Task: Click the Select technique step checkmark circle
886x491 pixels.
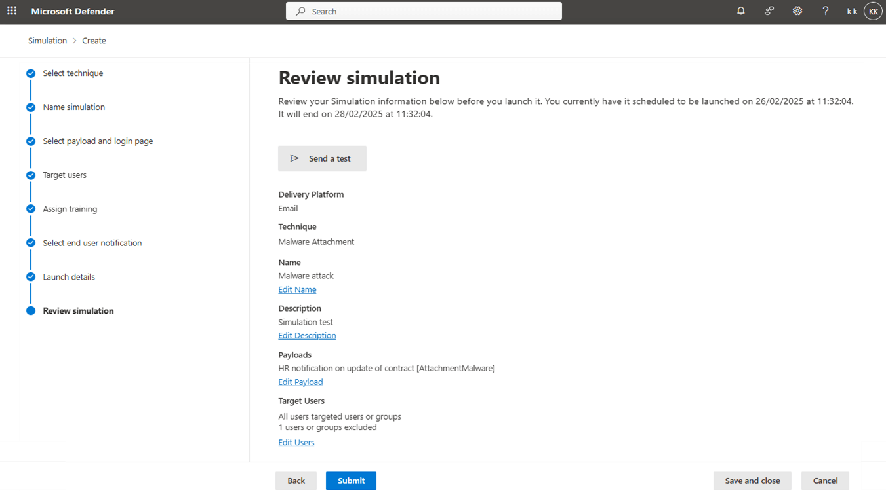Action: pos(30,73)
